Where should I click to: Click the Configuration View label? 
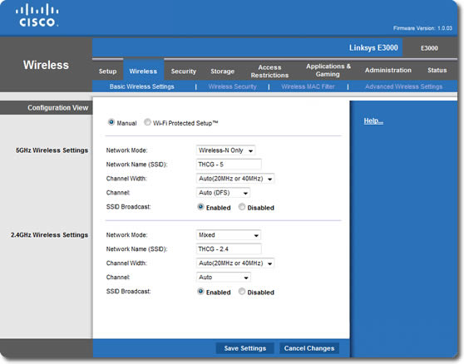coord(58,108)
